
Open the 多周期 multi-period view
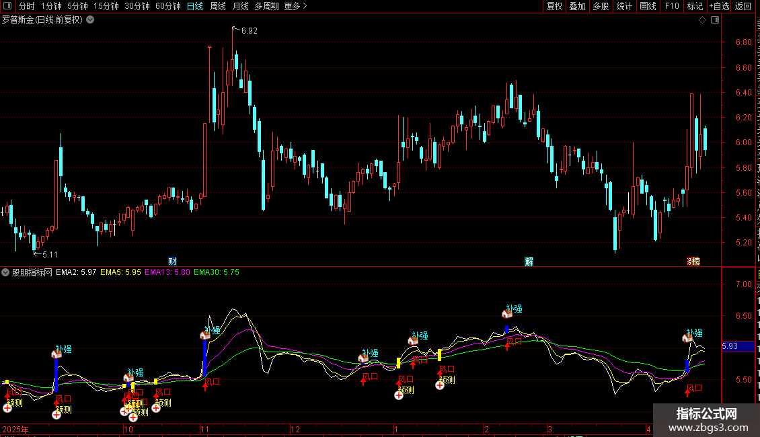tap(266, 6)
